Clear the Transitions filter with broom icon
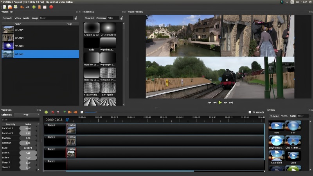 (x=121, y=18)
